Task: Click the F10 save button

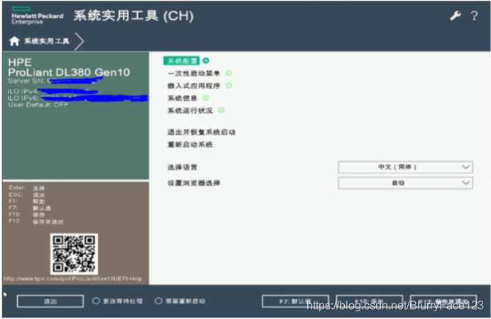Action: (370, 301)
